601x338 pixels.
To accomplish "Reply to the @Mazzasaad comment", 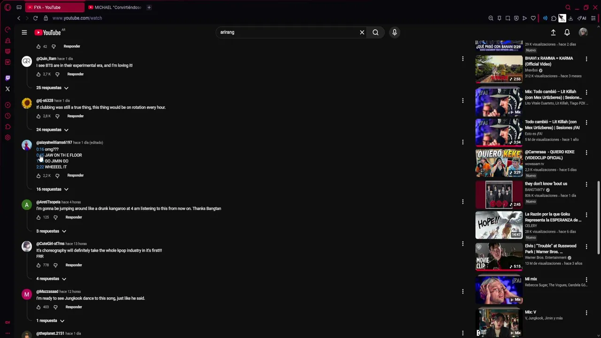I will point(74,307).
